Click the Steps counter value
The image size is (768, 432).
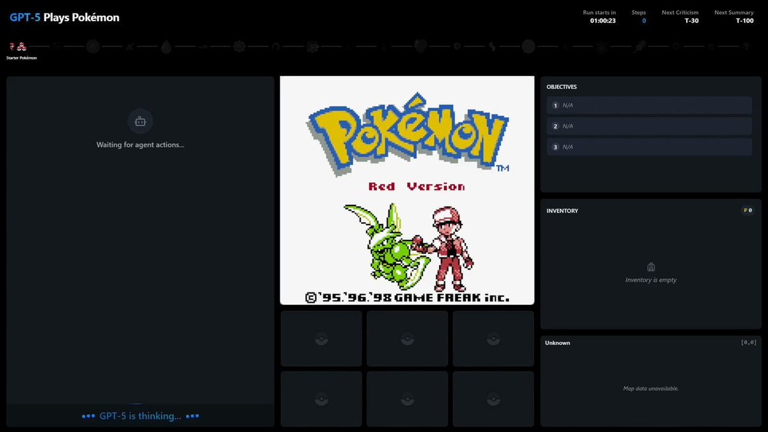[643, 20]
